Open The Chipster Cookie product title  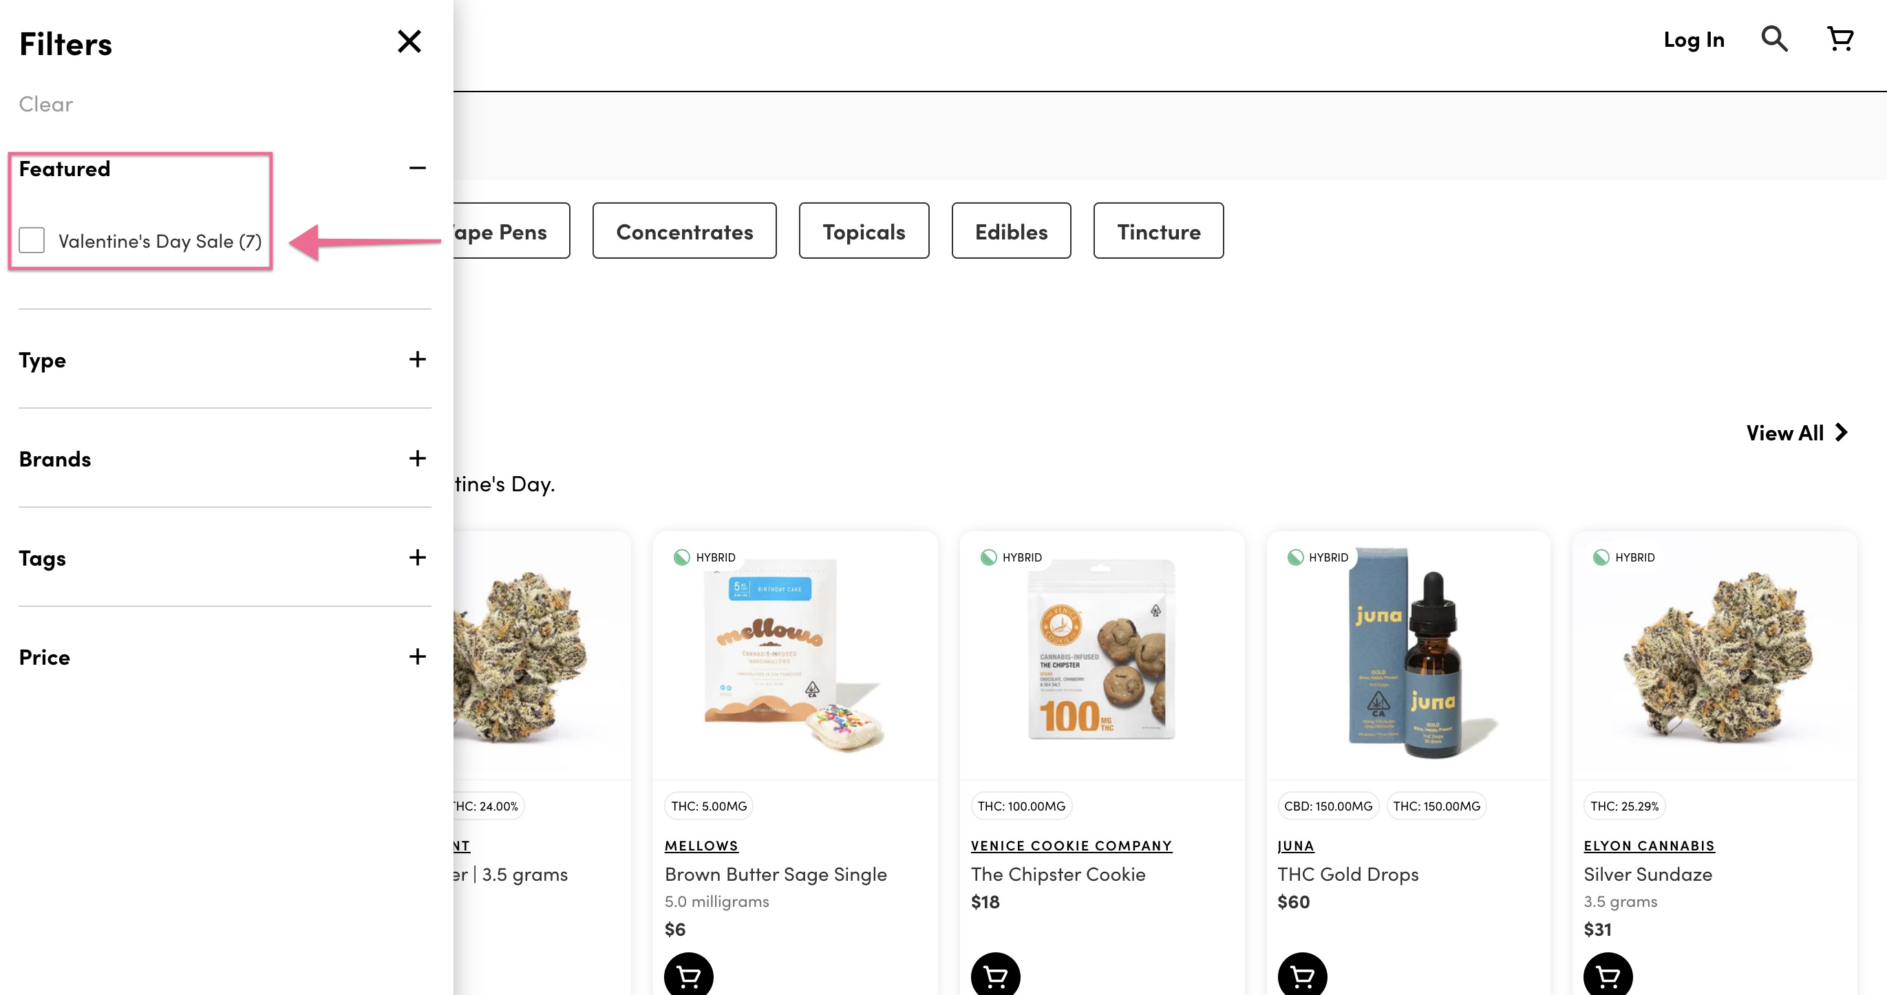(x=1058, y=874)
